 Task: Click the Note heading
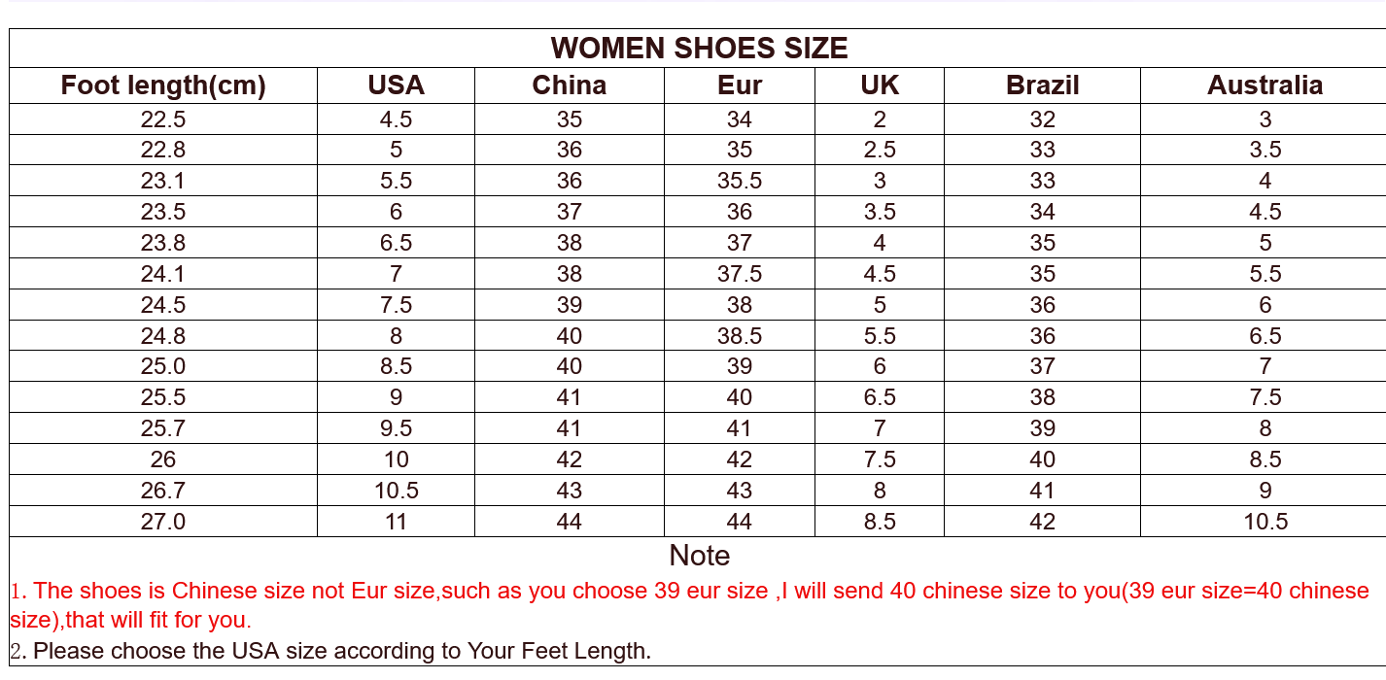coord(699,556)
